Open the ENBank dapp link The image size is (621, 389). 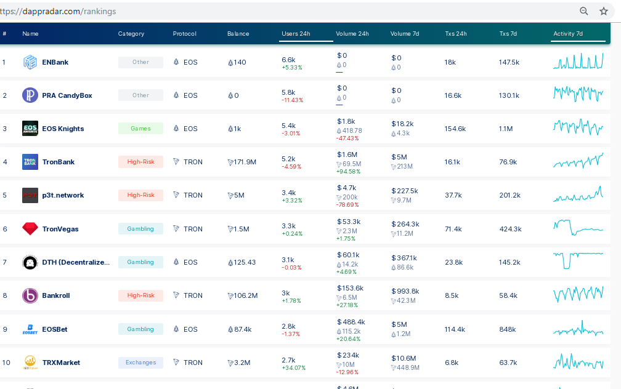[55, 62]
